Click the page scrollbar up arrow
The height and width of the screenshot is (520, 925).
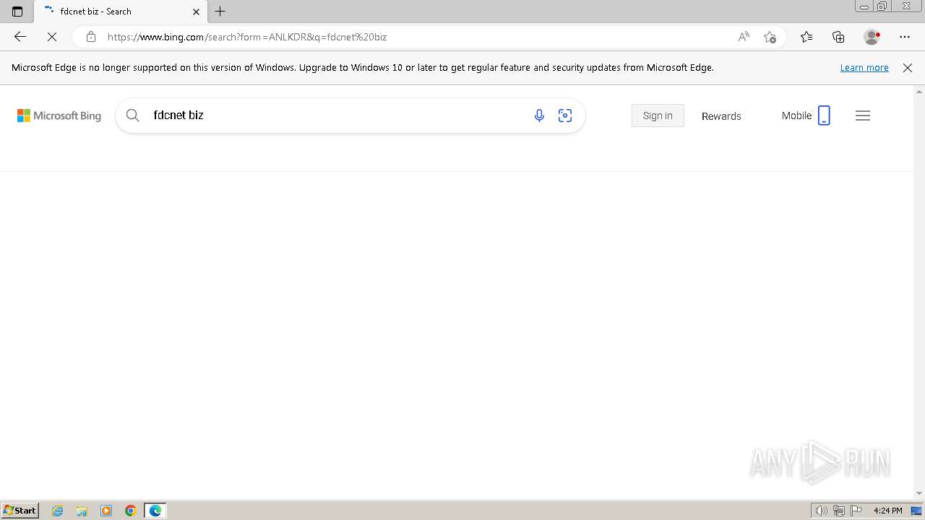pos(919,92)
